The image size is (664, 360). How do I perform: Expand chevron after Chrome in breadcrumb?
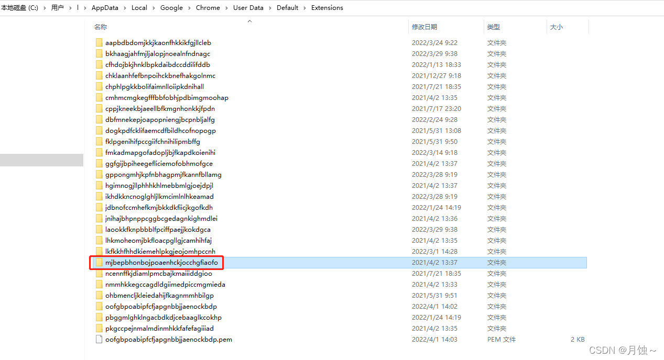click(x=227, y=8)
